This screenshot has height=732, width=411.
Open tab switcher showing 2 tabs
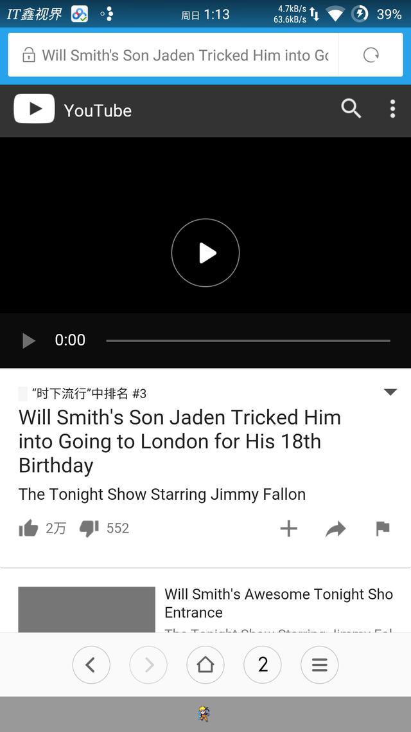(263, 664)
